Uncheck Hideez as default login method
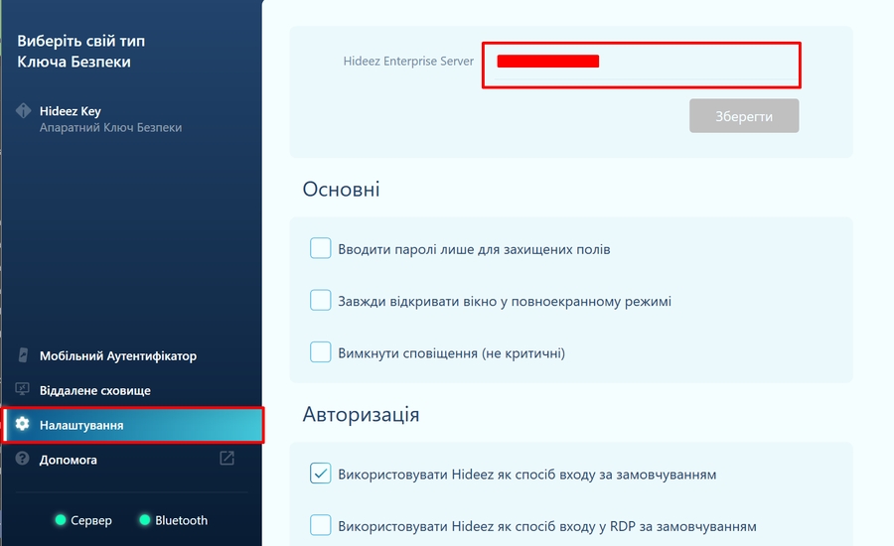 (x=320, y=474)
